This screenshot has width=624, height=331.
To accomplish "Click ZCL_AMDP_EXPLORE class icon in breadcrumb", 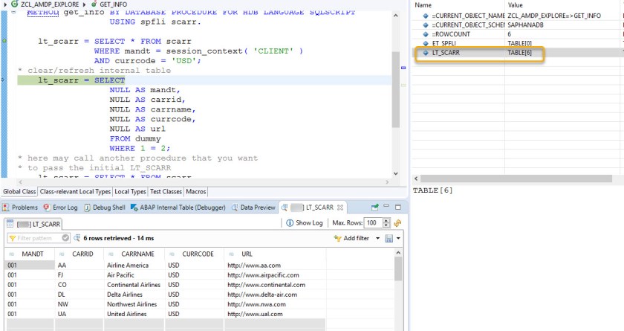I will pos(14,4).
